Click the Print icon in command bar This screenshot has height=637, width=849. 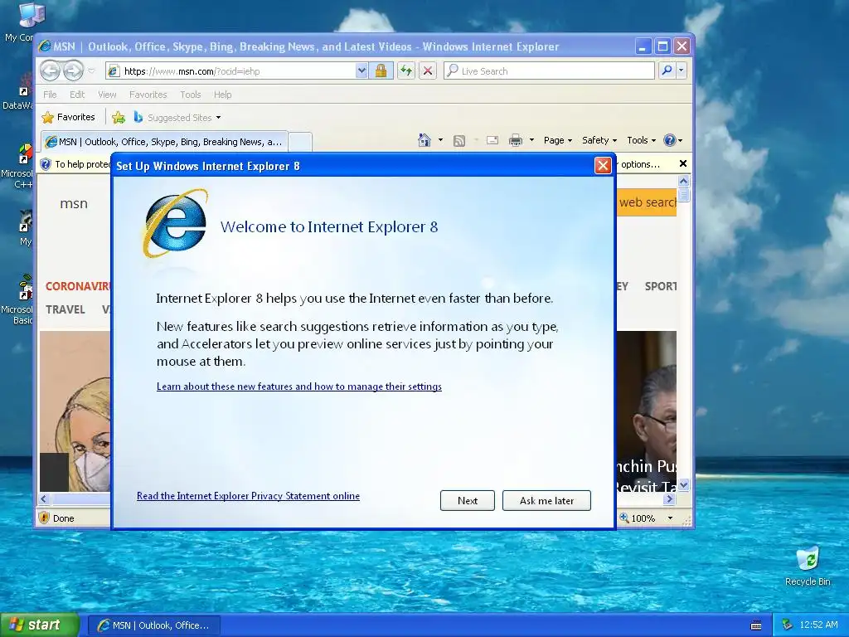(x=516, y=141)
